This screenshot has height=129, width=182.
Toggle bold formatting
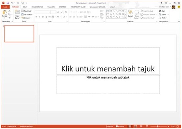pos(36,17)
